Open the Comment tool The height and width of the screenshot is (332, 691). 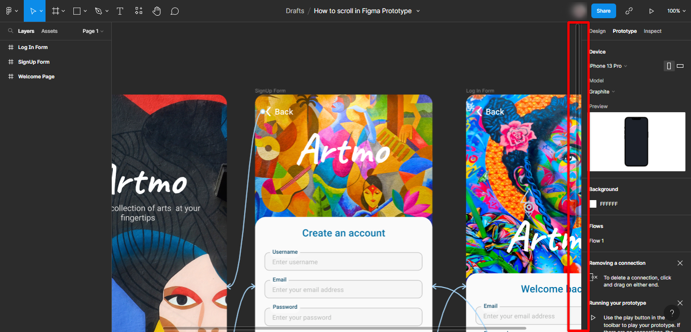[175, 11]
